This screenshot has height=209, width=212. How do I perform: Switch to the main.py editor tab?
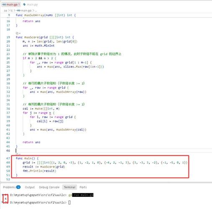point(31,5)
